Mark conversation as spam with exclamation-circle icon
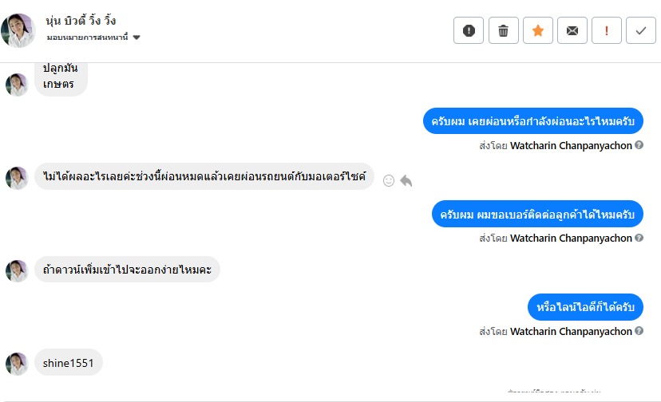 (x=469, y=30)
